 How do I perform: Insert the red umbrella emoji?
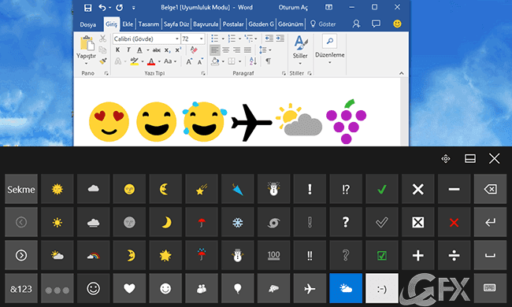tap(202, 223)
